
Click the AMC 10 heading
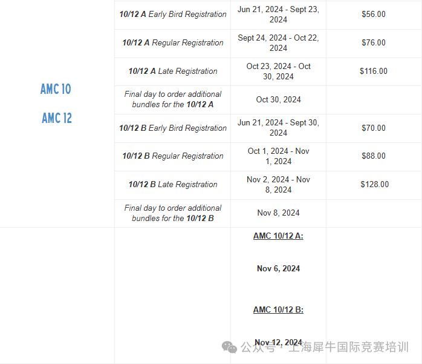(x=56, y=89)
